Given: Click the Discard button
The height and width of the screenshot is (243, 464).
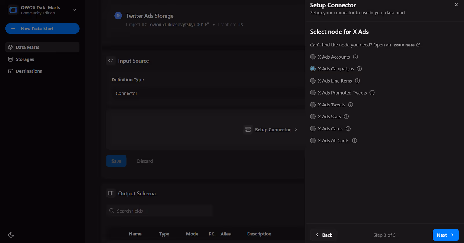Looking at the screenshot, I should 145,161.
